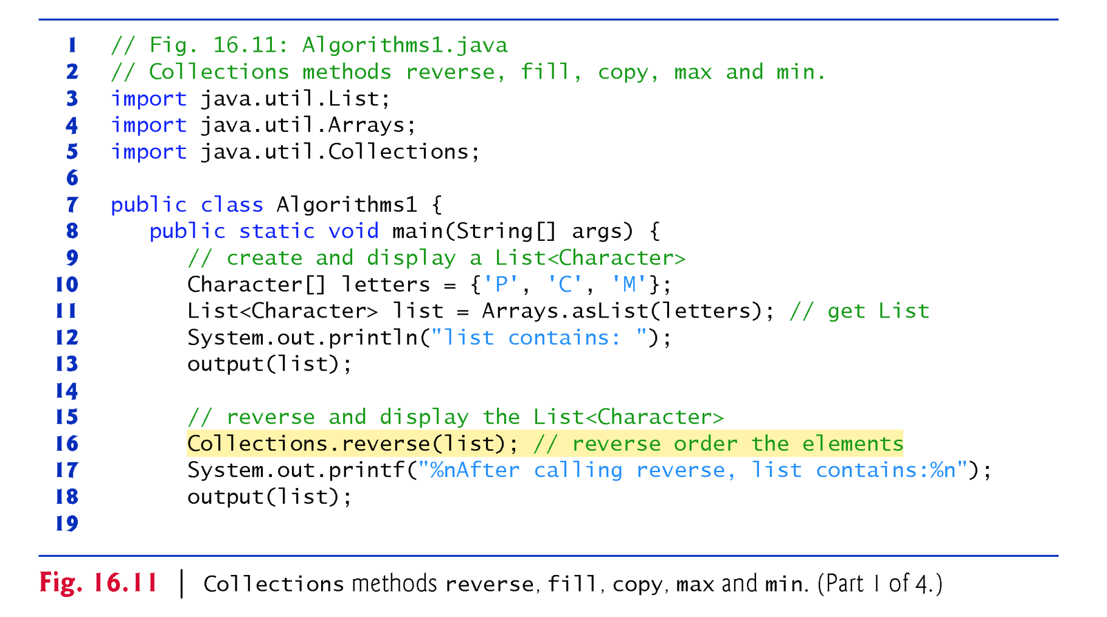This screenshot has height=617, width=1107.
Task: Click the "// get List" comment
Action: pyautogui.click(x=859, y=311)
